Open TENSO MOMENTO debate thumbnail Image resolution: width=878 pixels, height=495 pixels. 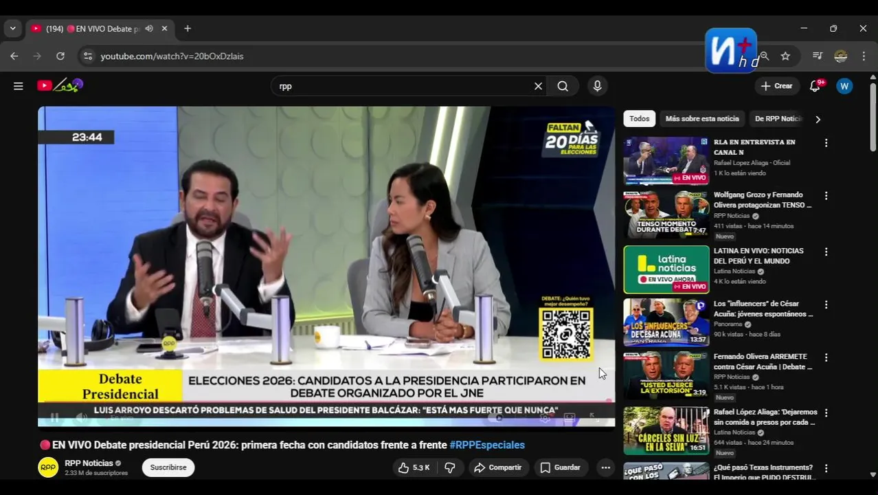666,214
